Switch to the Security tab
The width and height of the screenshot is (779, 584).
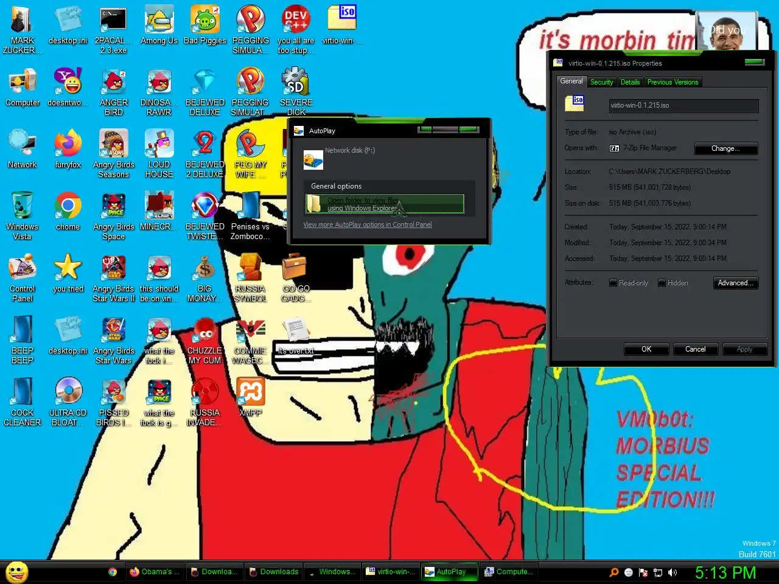601,82
